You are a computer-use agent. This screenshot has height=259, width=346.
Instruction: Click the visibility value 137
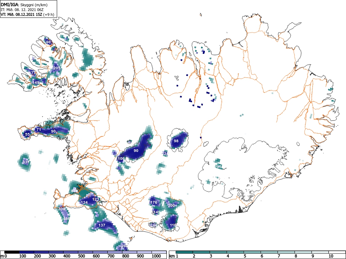click(102, 225)
